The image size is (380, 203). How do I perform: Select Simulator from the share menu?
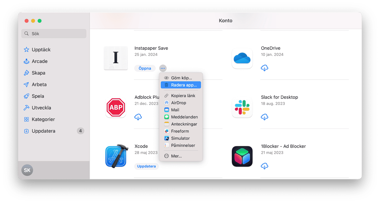pos(181,138)
